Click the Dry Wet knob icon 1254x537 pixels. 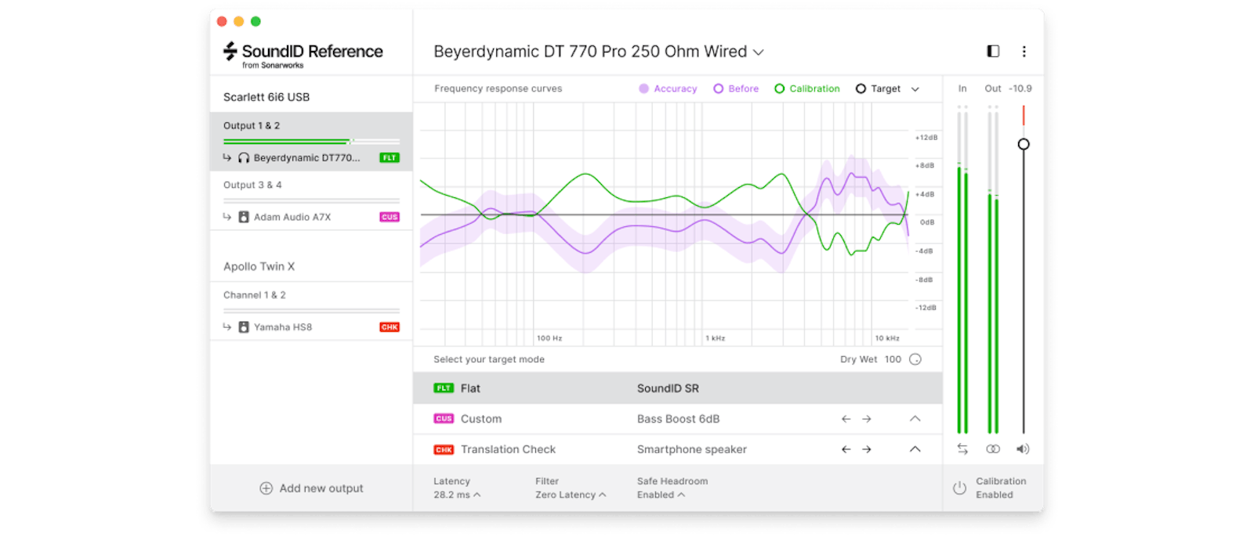click(915, 359)
